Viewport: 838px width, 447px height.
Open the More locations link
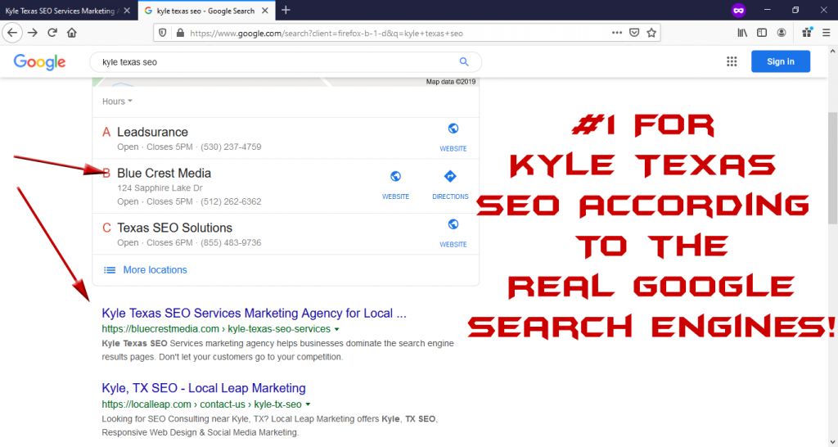(154, 270)
